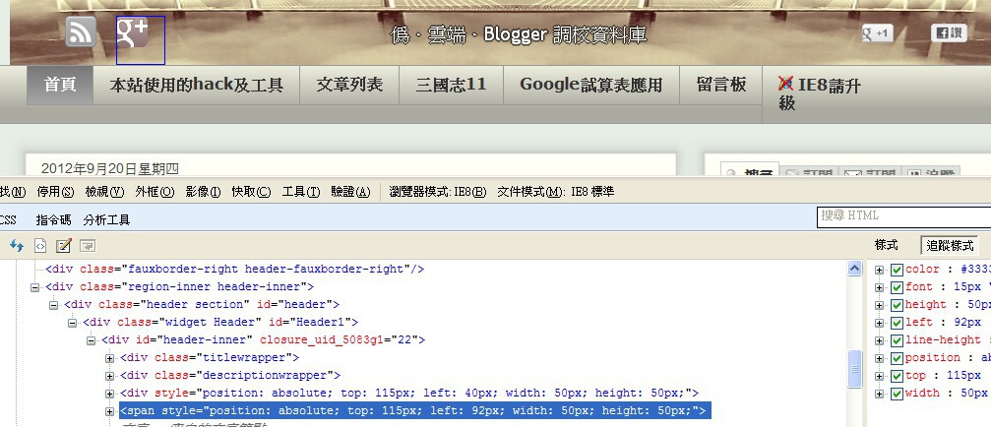Open the 快取(C) menu

[251, 192]
